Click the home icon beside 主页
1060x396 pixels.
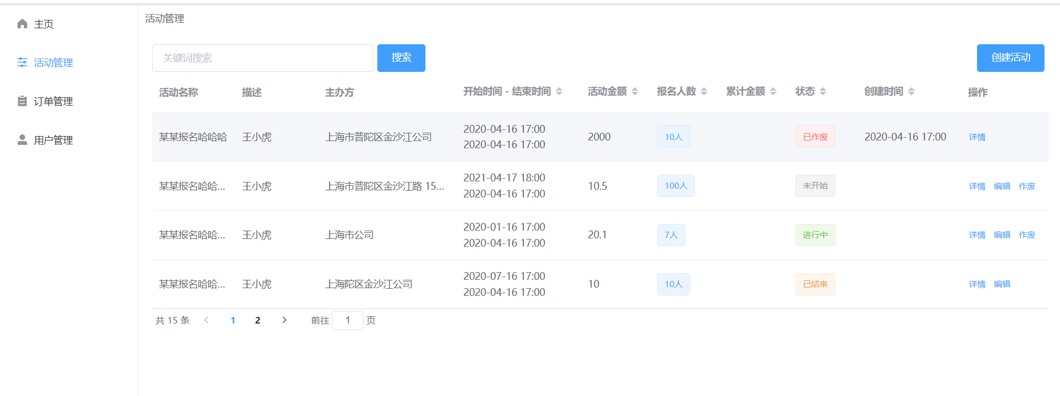point(22,24)
